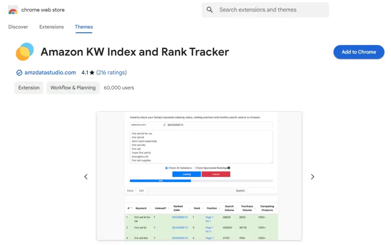391x245 pixels.
Task: Sort by the Competing Products column header
Action: [267, 208]
